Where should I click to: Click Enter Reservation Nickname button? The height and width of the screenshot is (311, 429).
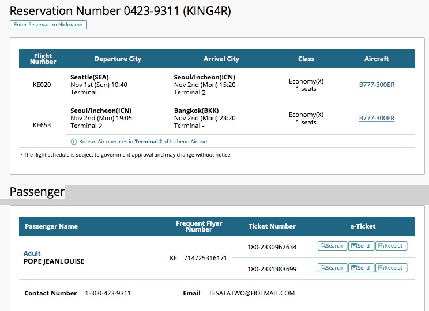(48, 25)
